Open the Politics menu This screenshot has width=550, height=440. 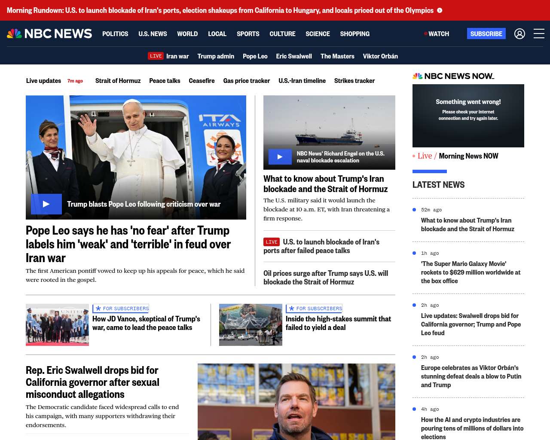(x=115, y=34)
